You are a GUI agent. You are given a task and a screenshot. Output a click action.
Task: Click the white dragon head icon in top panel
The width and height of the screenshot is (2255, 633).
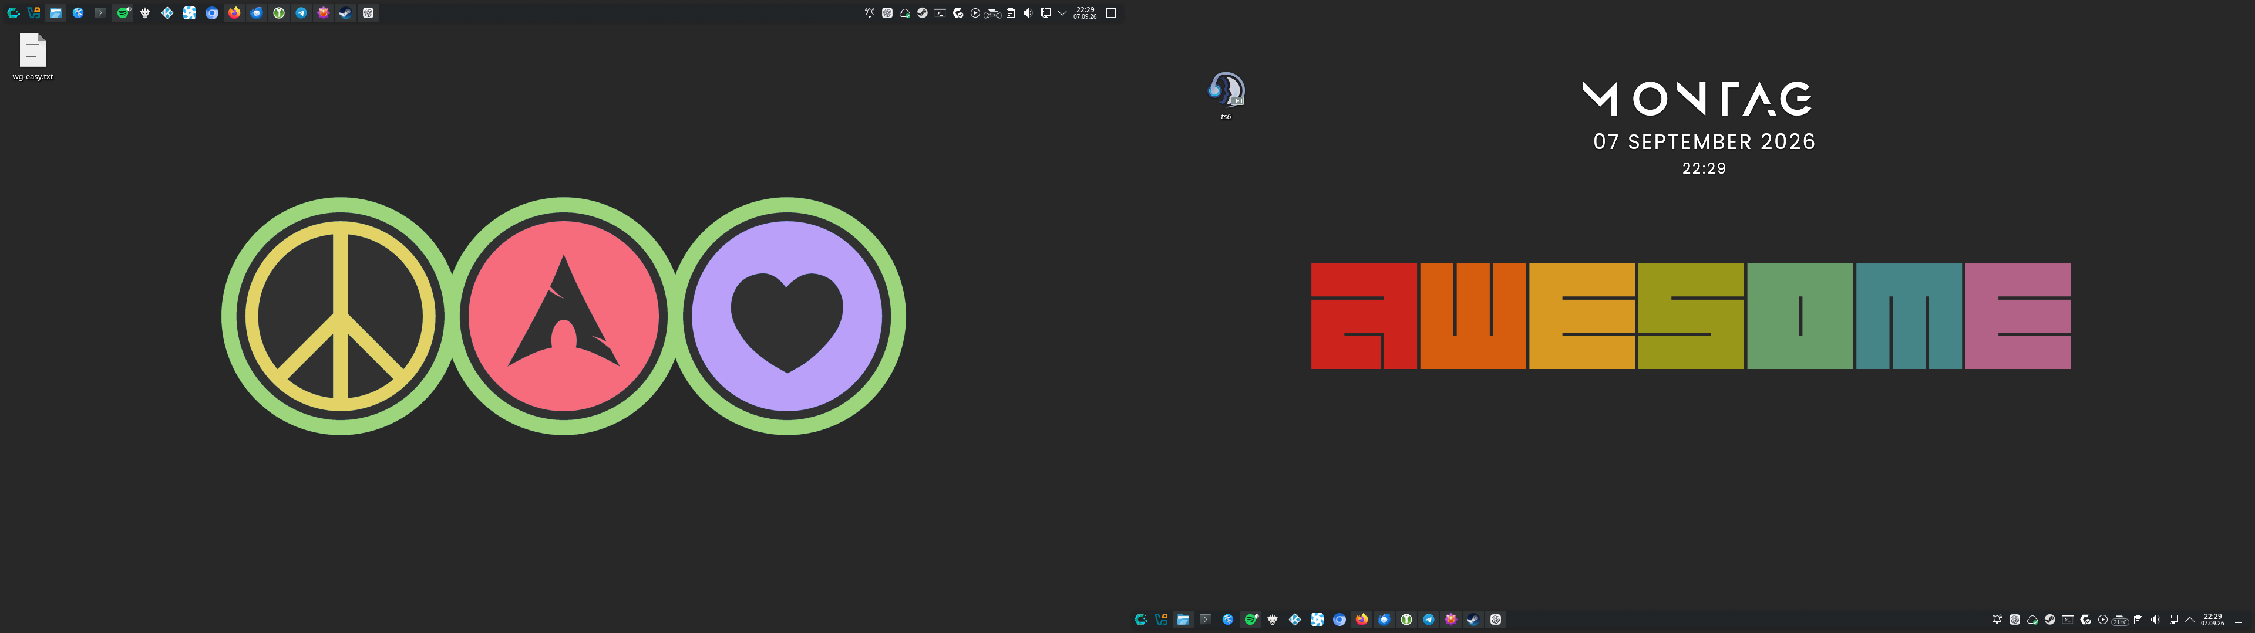pyautogui.click(x=145, y=13)
